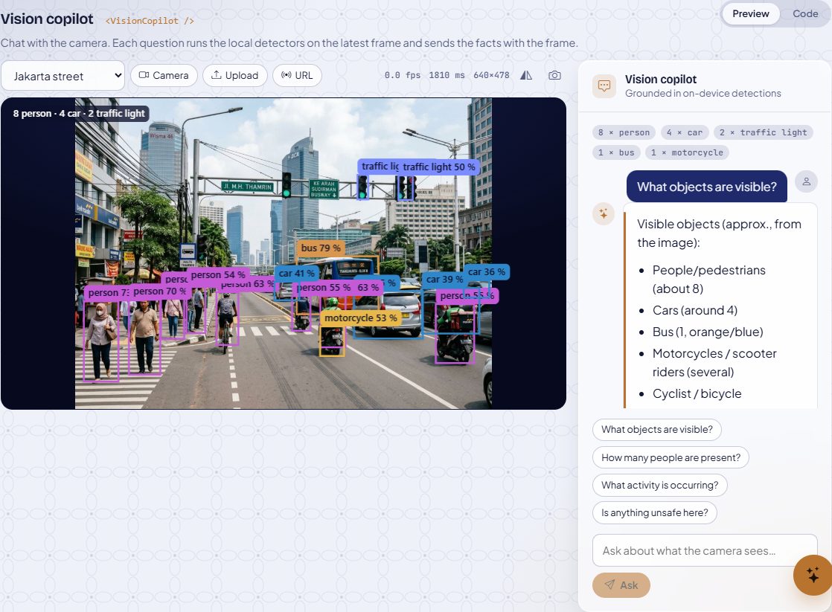Click the 'person 54 %' detection label
Image resolution: width=832 pixels, height=612 pixels.
point(217,274)
